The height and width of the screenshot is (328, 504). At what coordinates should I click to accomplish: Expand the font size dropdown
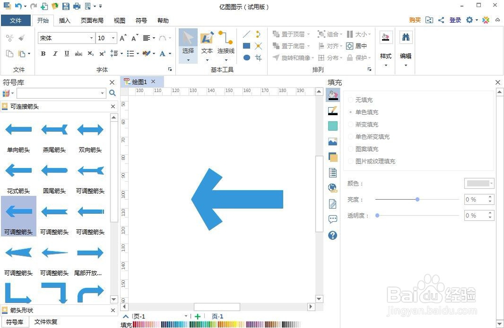click(x=112, y=38)
